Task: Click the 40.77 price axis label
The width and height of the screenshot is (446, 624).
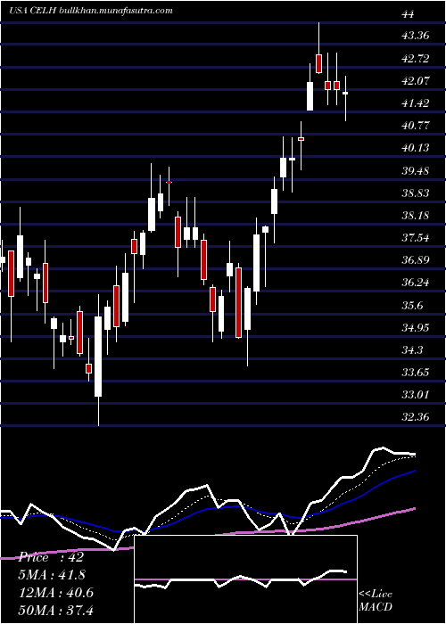Action: [416, 126]
